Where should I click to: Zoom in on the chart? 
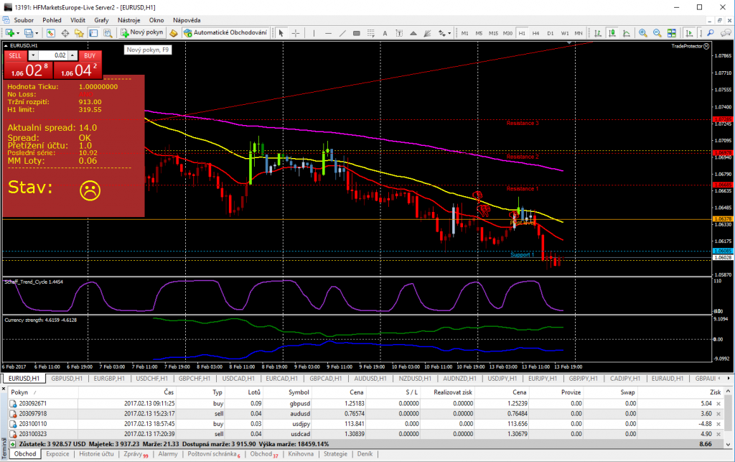[643, 33]
